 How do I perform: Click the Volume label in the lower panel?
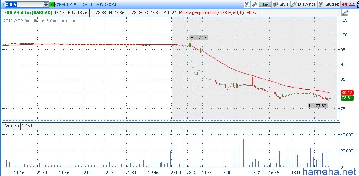click(x=12, y=126)
